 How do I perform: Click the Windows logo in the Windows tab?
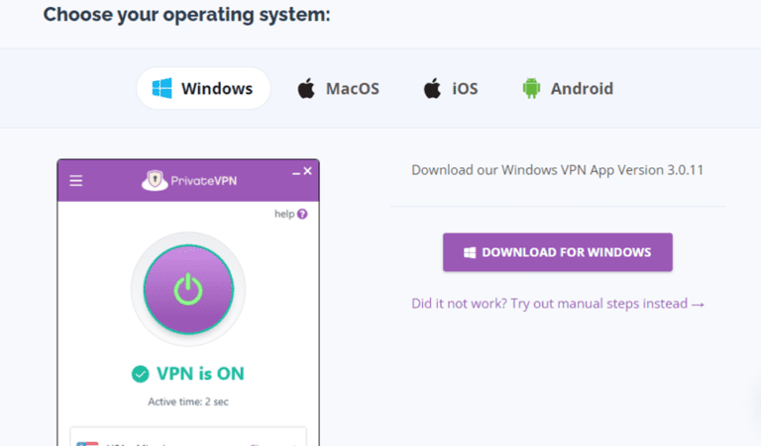[163, 89]
